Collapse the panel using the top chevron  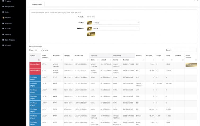pos(195,1)
